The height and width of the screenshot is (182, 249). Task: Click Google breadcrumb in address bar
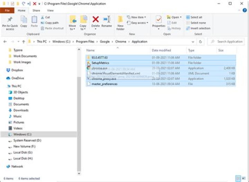(x=105, y=42)
